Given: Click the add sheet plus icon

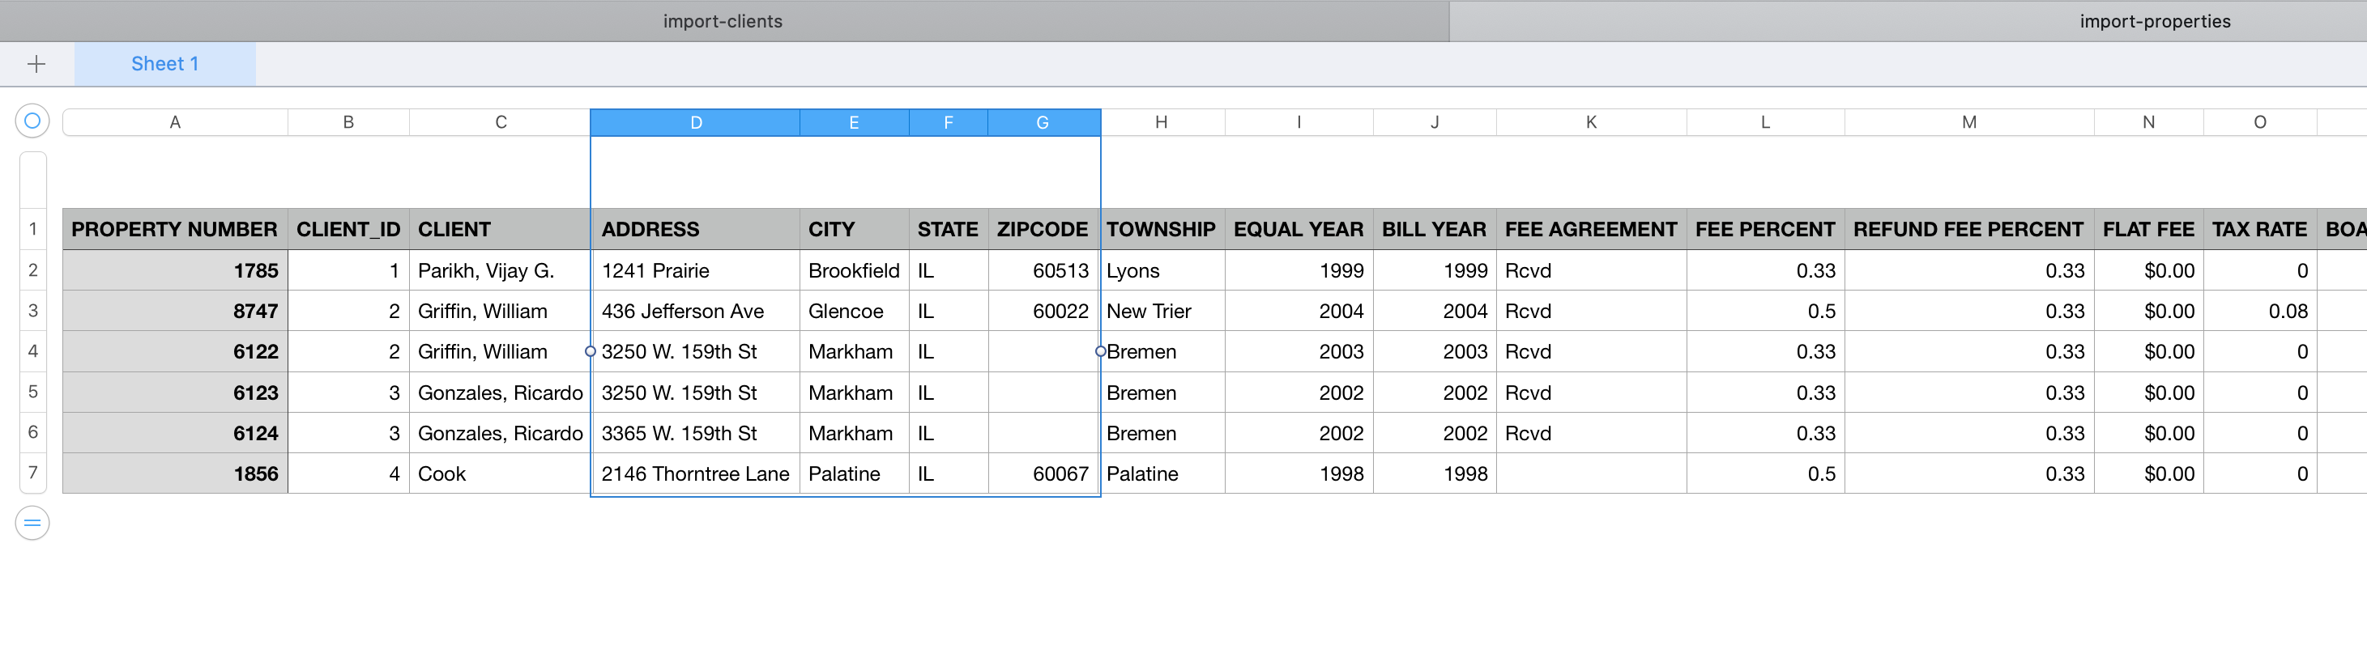Looking at the screenshot, I should point(36,64).
